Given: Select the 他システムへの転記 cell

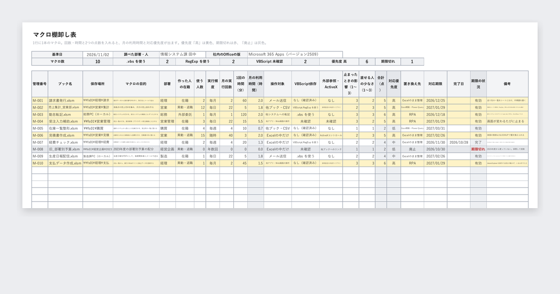Looking at the screenshot, I should coord(278,114).
